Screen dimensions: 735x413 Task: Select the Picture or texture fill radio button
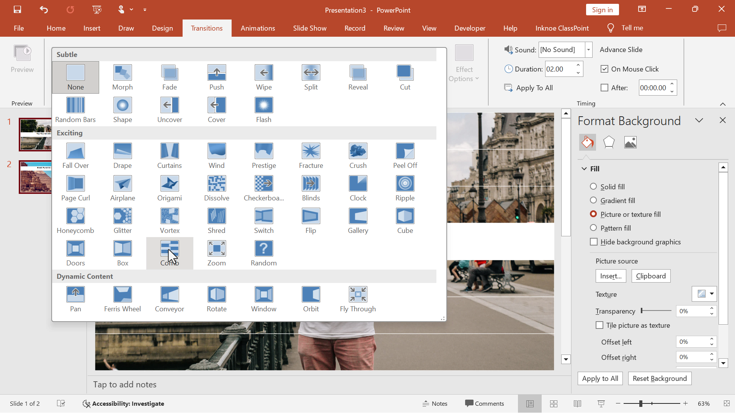click(594, 214)
